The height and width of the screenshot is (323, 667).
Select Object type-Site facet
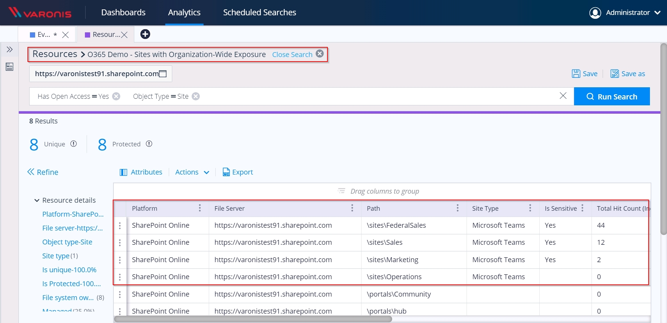pyautogui.click(x=67, y=242)
